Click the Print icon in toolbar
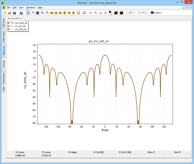Image resolution: width=194 pixels, height=164 pixels. click(x=21, y=13)
